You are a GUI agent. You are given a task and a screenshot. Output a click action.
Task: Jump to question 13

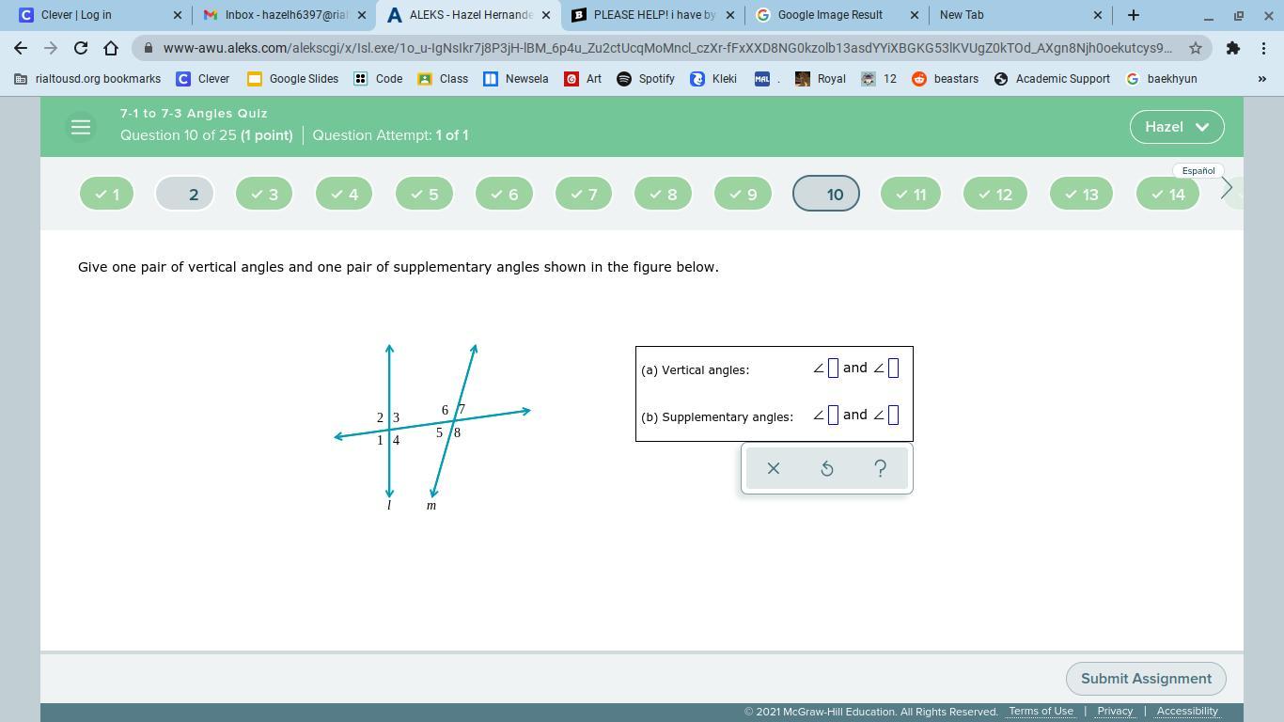(1081, 195)
